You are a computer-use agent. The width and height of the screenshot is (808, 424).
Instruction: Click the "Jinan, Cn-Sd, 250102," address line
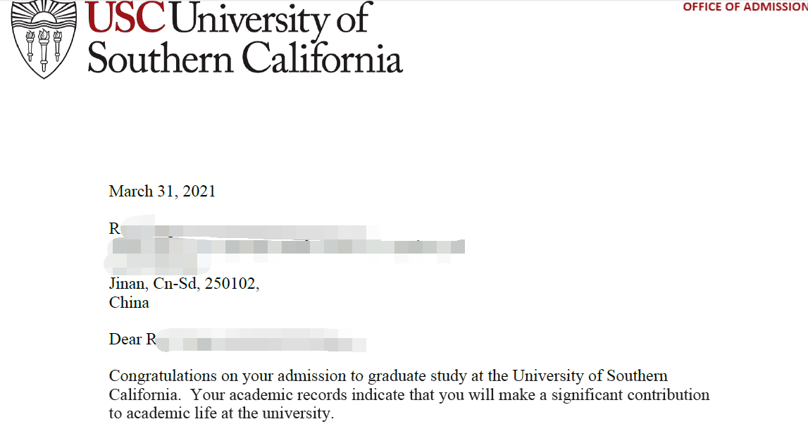[184, 284]
